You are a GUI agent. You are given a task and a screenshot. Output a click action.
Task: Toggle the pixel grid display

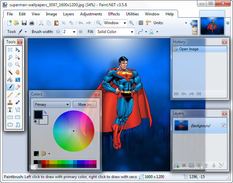tap(141, 23)
